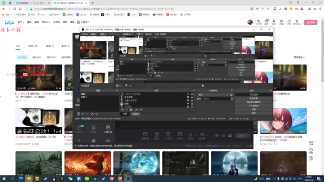Click the transition duration field showing 300 ms
This screenshot has height=182, width=324.
216,99
